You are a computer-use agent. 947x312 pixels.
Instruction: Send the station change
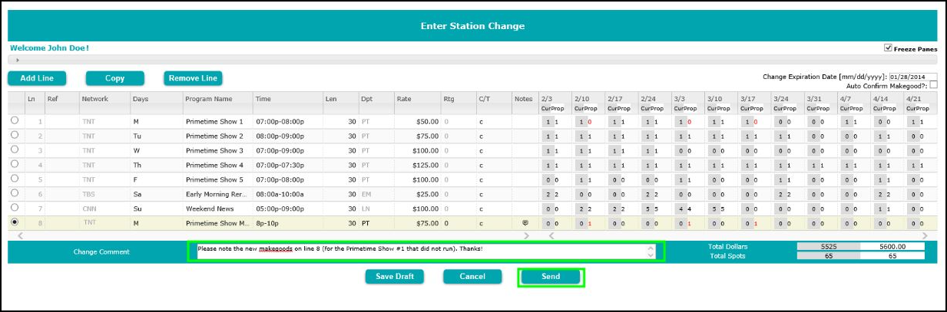point(551,277)
